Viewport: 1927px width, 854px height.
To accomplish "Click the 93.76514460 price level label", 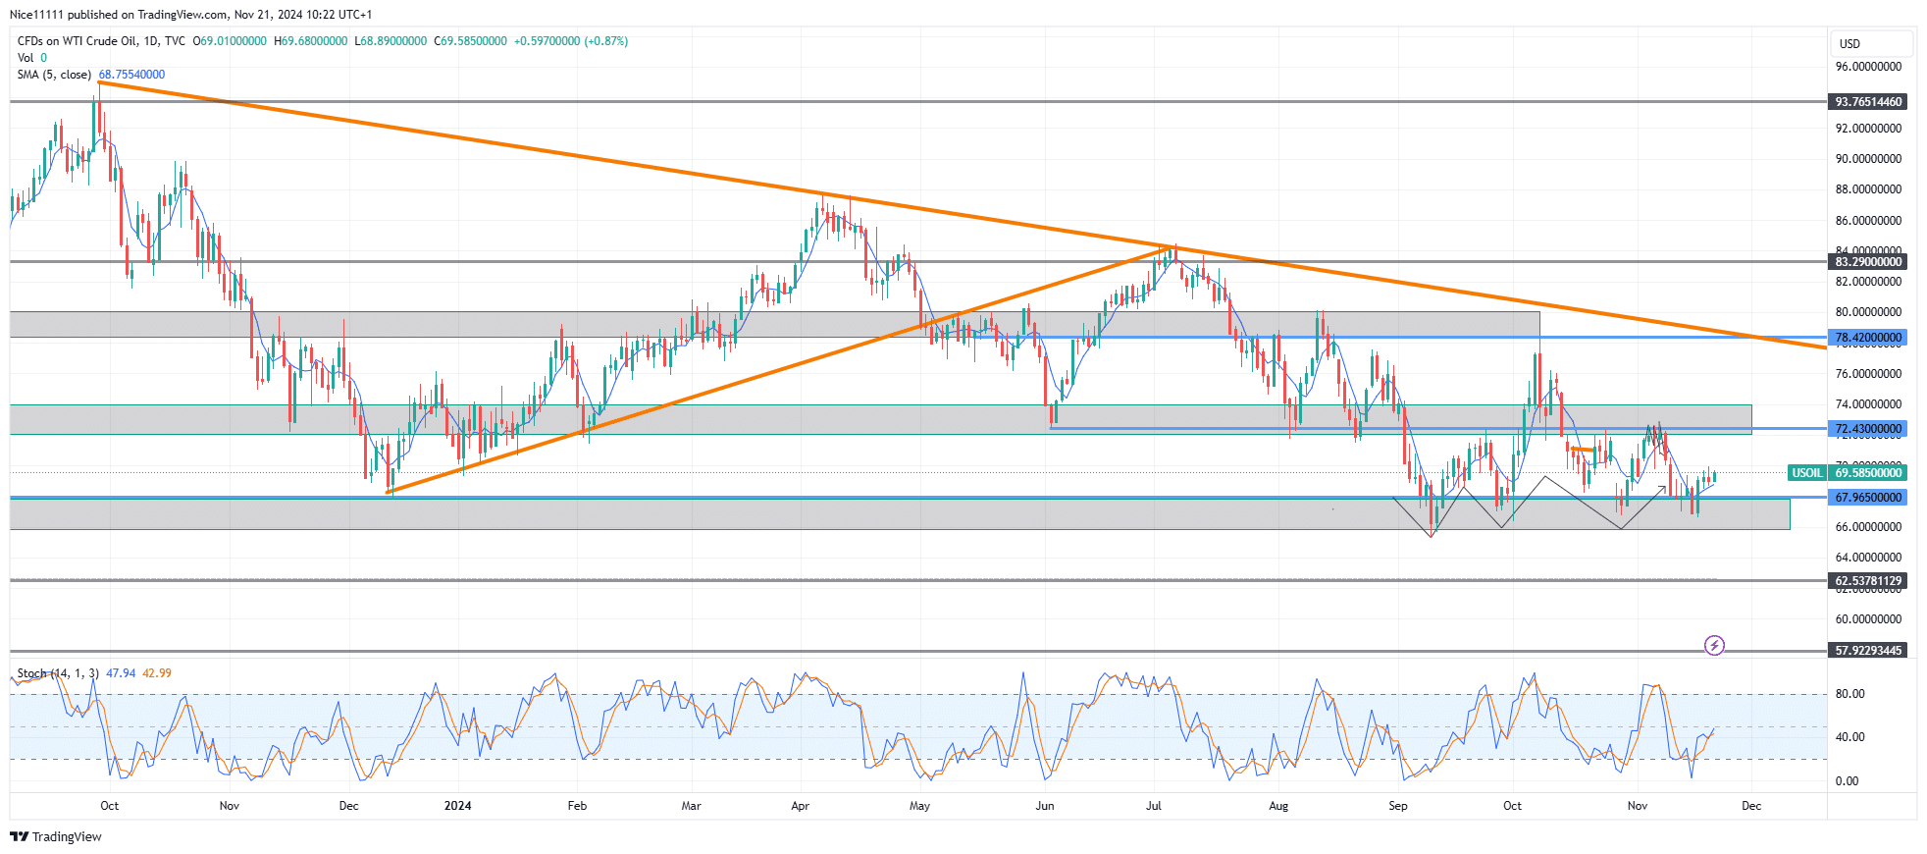I will click(1868, 101).
